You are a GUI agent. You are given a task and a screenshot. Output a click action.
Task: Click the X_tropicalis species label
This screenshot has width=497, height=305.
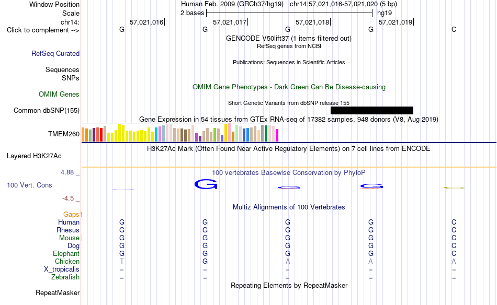coord(62,269)
